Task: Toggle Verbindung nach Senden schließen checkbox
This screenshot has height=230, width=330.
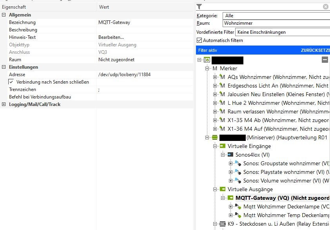Action: pos(11,82)
